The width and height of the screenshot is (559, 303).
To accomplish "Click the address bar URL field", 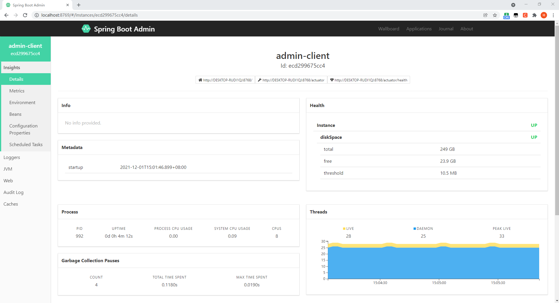I will (x=256, y=15).
